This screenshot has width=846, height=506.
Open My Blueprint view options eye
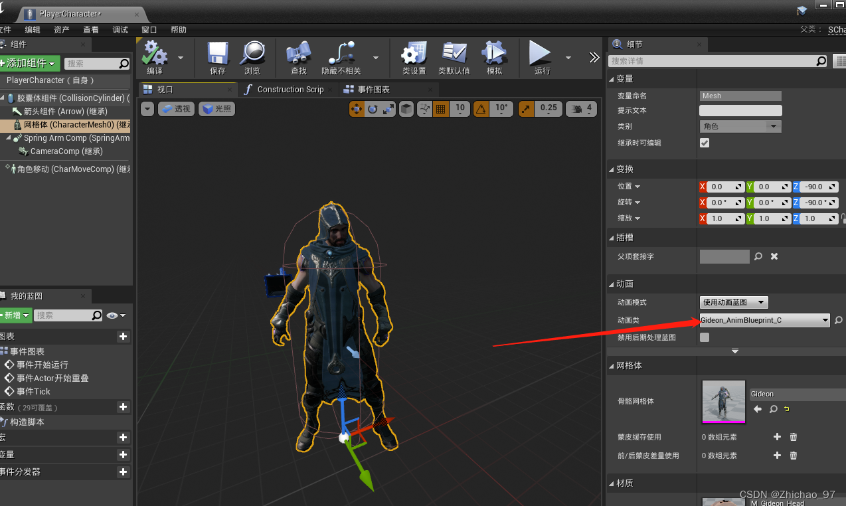coord(115,315)
